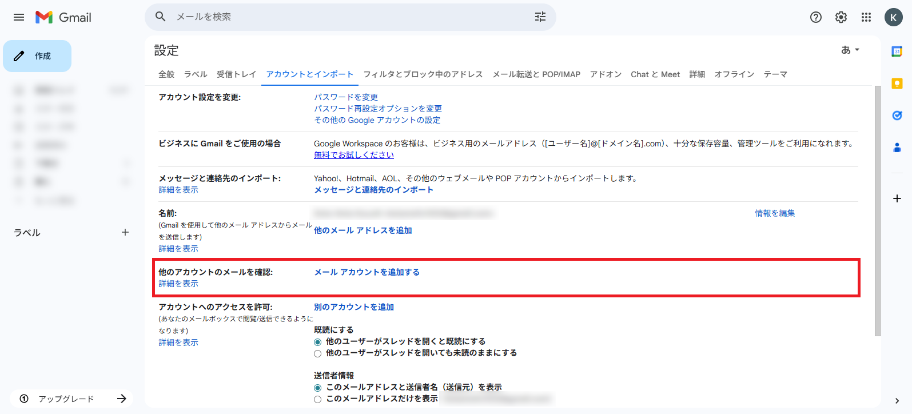
Task: Select このメールアドレスだけを表示 radio button
Action: [x=318, y=399]
